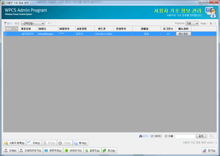220x156 pixels.
Task: Click the blurred phone number cell
Action: tap(104, 34)
